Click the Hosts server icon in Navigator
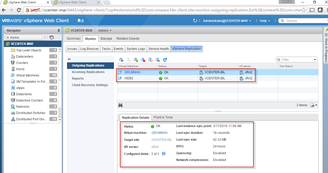 point(13,69)
